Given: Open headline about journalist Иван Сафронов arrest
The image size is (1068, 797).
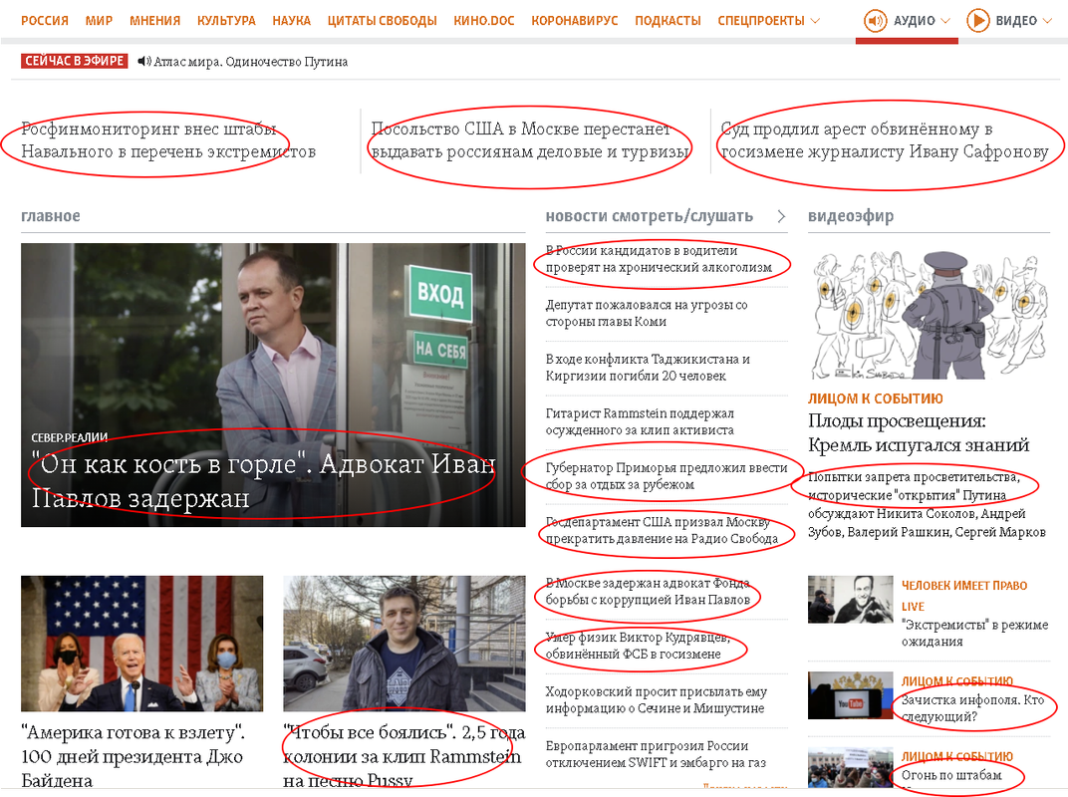Looking at the screenshot, I should coord(884,139).
